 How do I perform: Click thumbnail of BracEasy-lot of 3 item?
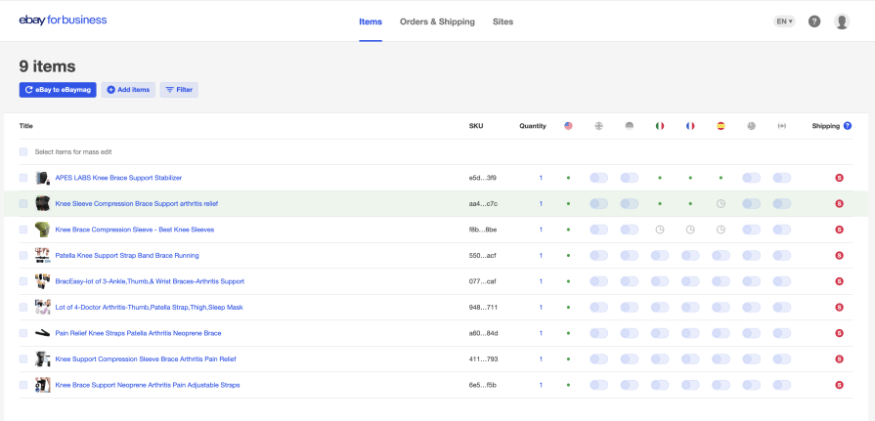coord(42,281)
